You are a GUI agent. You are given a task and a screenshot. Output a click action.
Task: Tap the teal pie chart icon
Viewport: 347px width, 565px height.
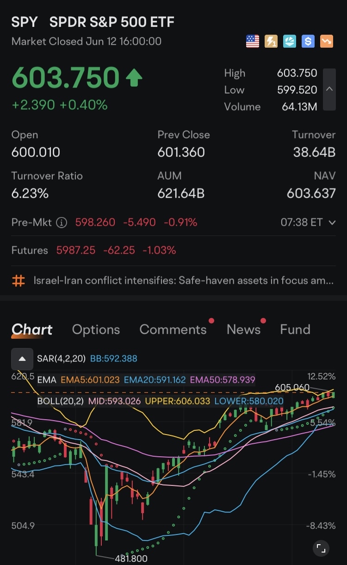click(290, 42)
